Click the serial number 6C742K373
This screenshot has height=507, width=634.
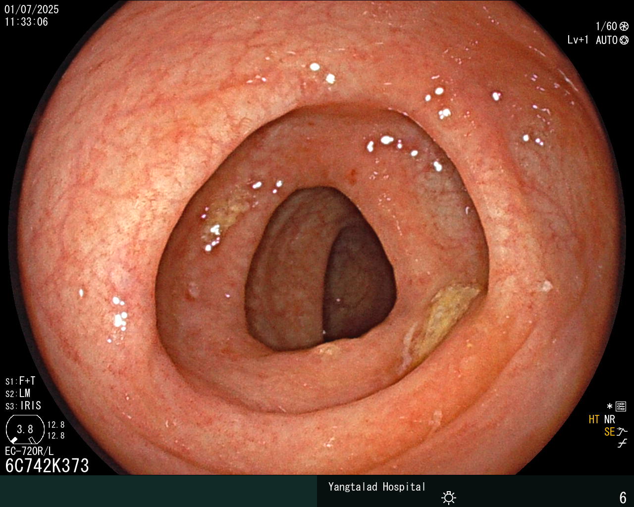(47, 466)
